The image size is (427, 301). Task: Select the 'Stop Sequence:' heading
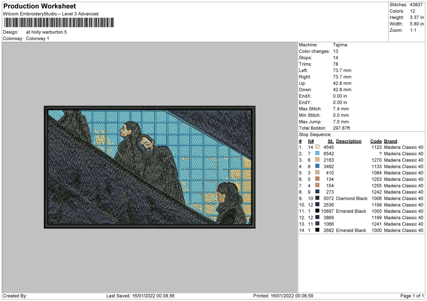(x=315, y=135)
